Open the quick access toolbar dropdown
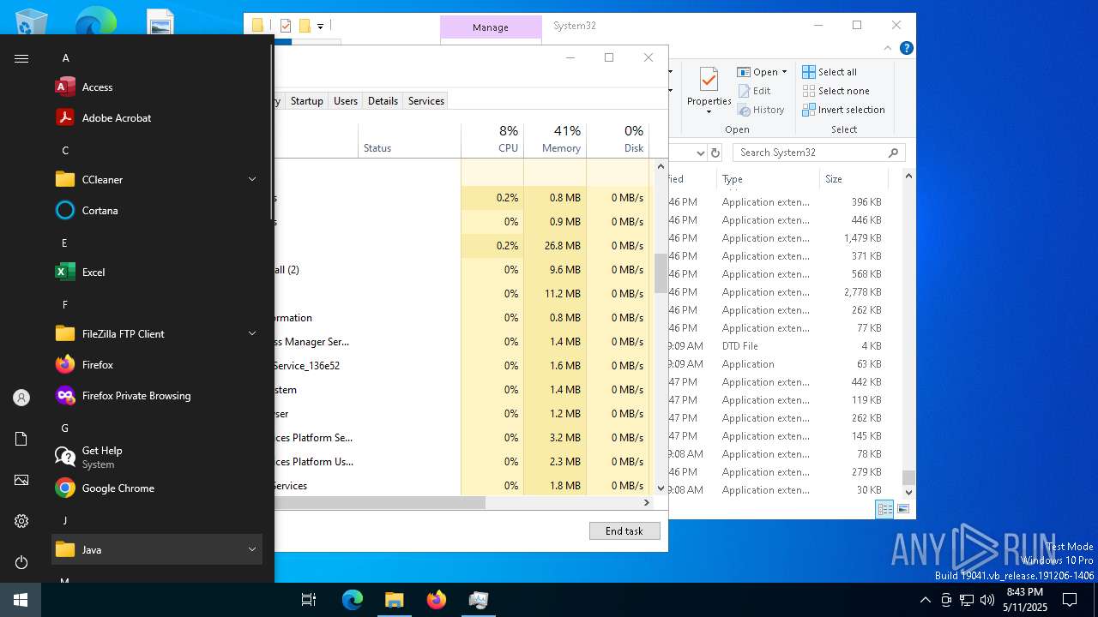The height and width of the screenshot is (617, 1098). pyautogui.click(x=320, y=27)
